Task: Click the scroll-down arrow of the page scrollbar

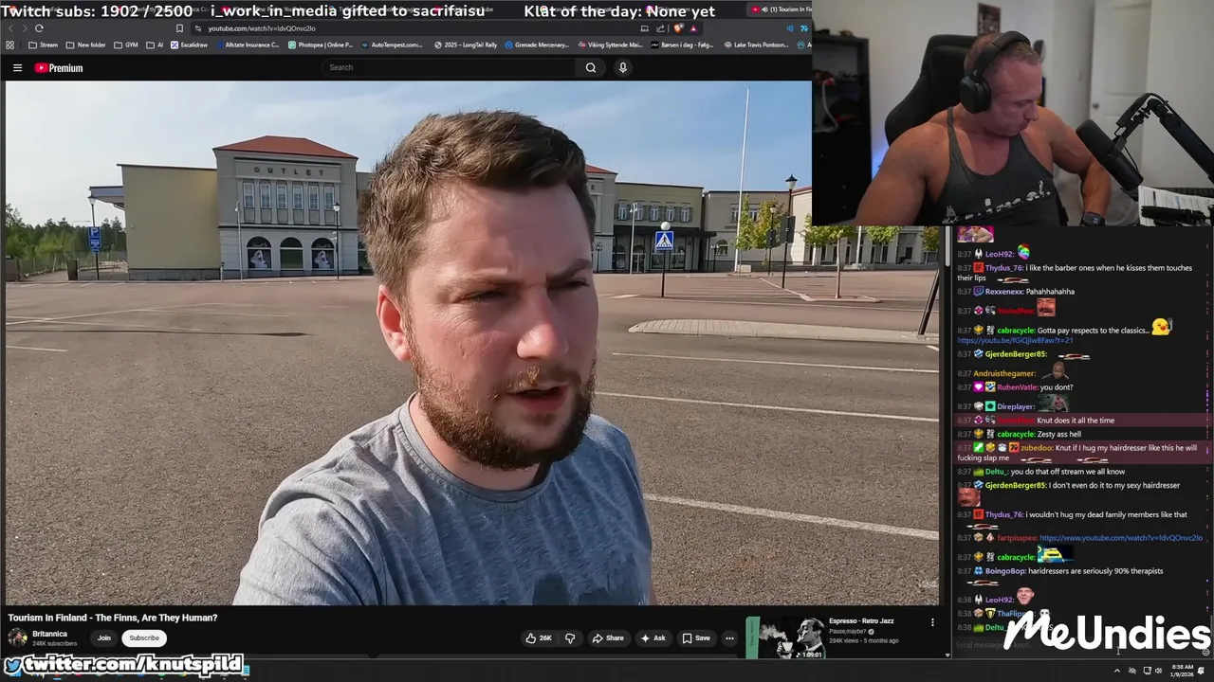Action: (x=947, y=655)
